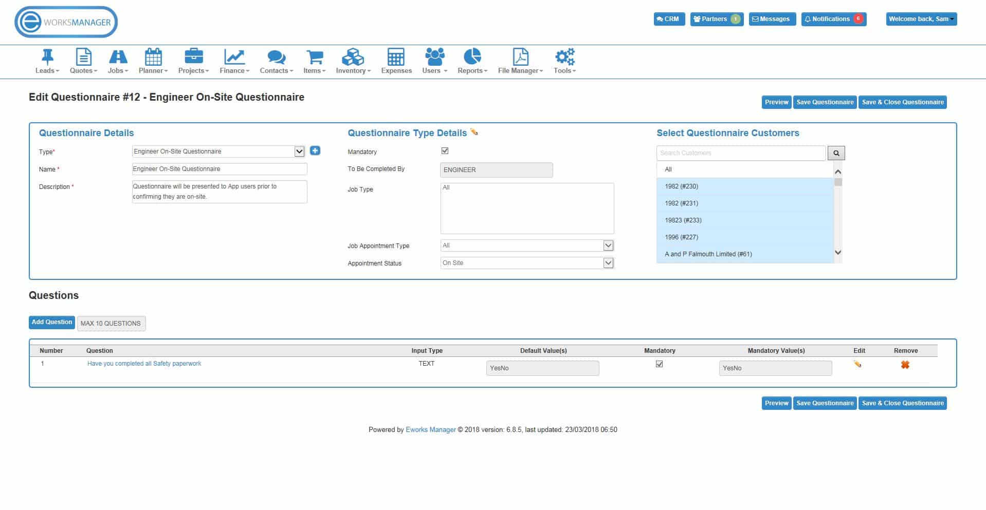Click the Partners green count badge

[736, 19]
